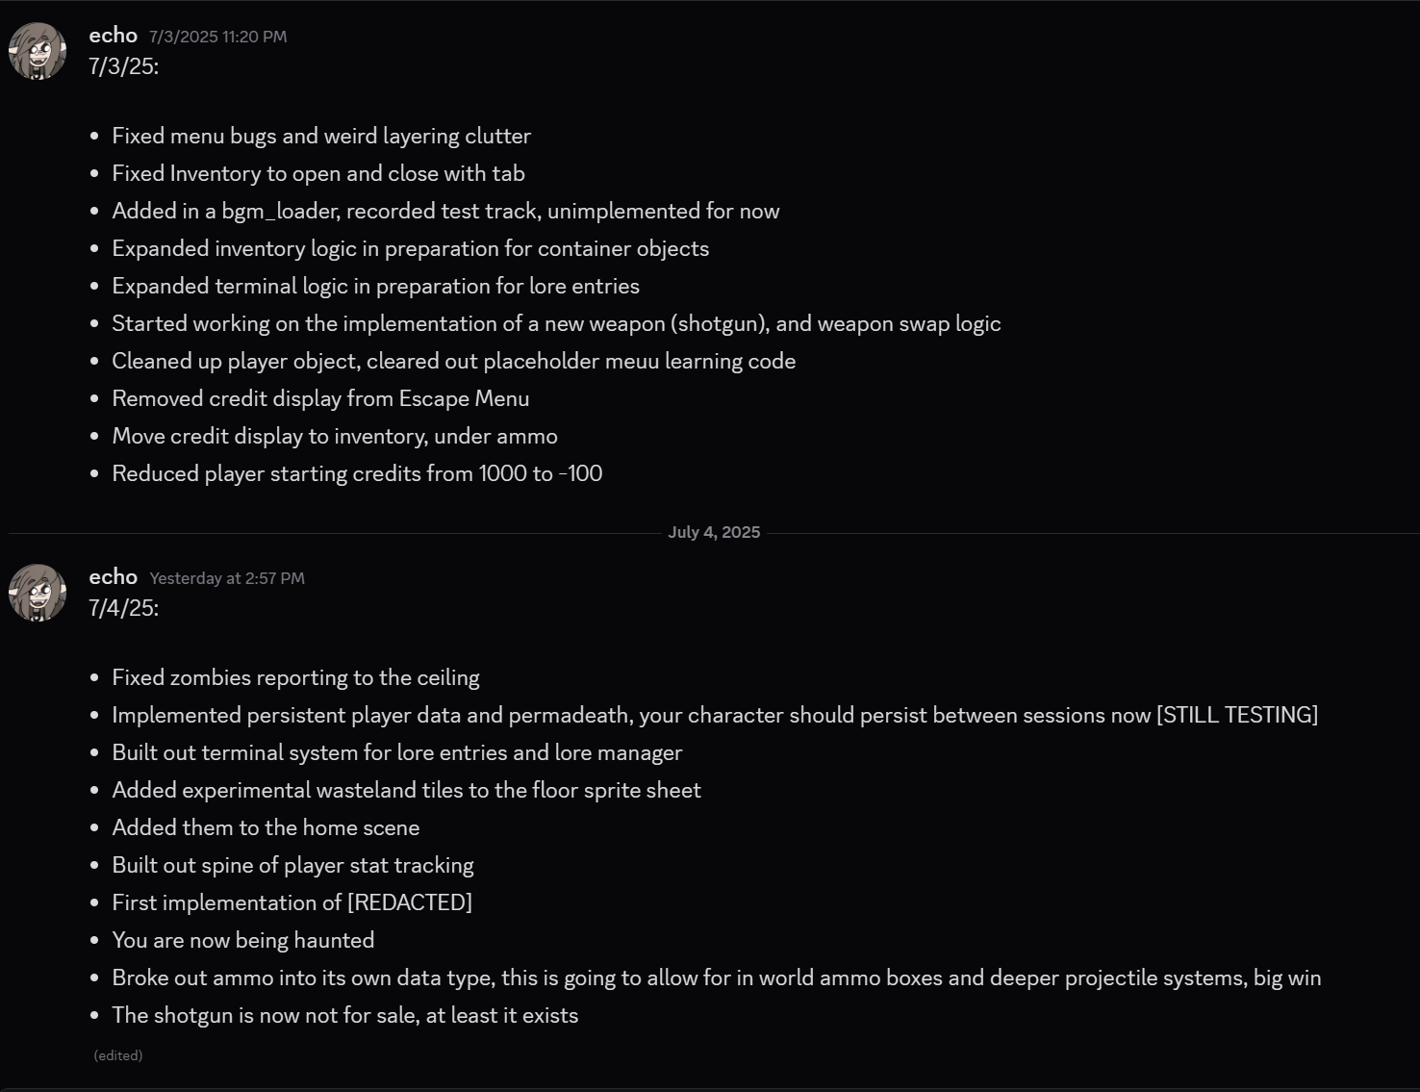Image resolution: width=1420 pixels, height=1092 pixels.
Task: Click the line about fixed menu bugs
Action: point(321,136)
